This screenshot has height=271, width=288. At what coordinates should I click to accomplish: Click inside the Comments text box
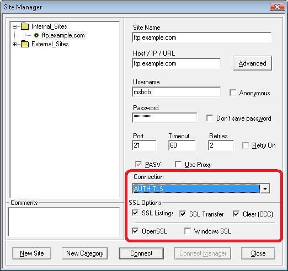click(64, 222)
